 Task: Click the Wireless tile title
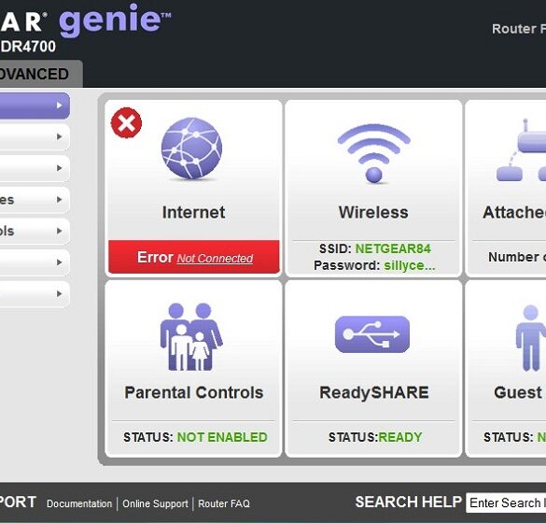point(373,212)
